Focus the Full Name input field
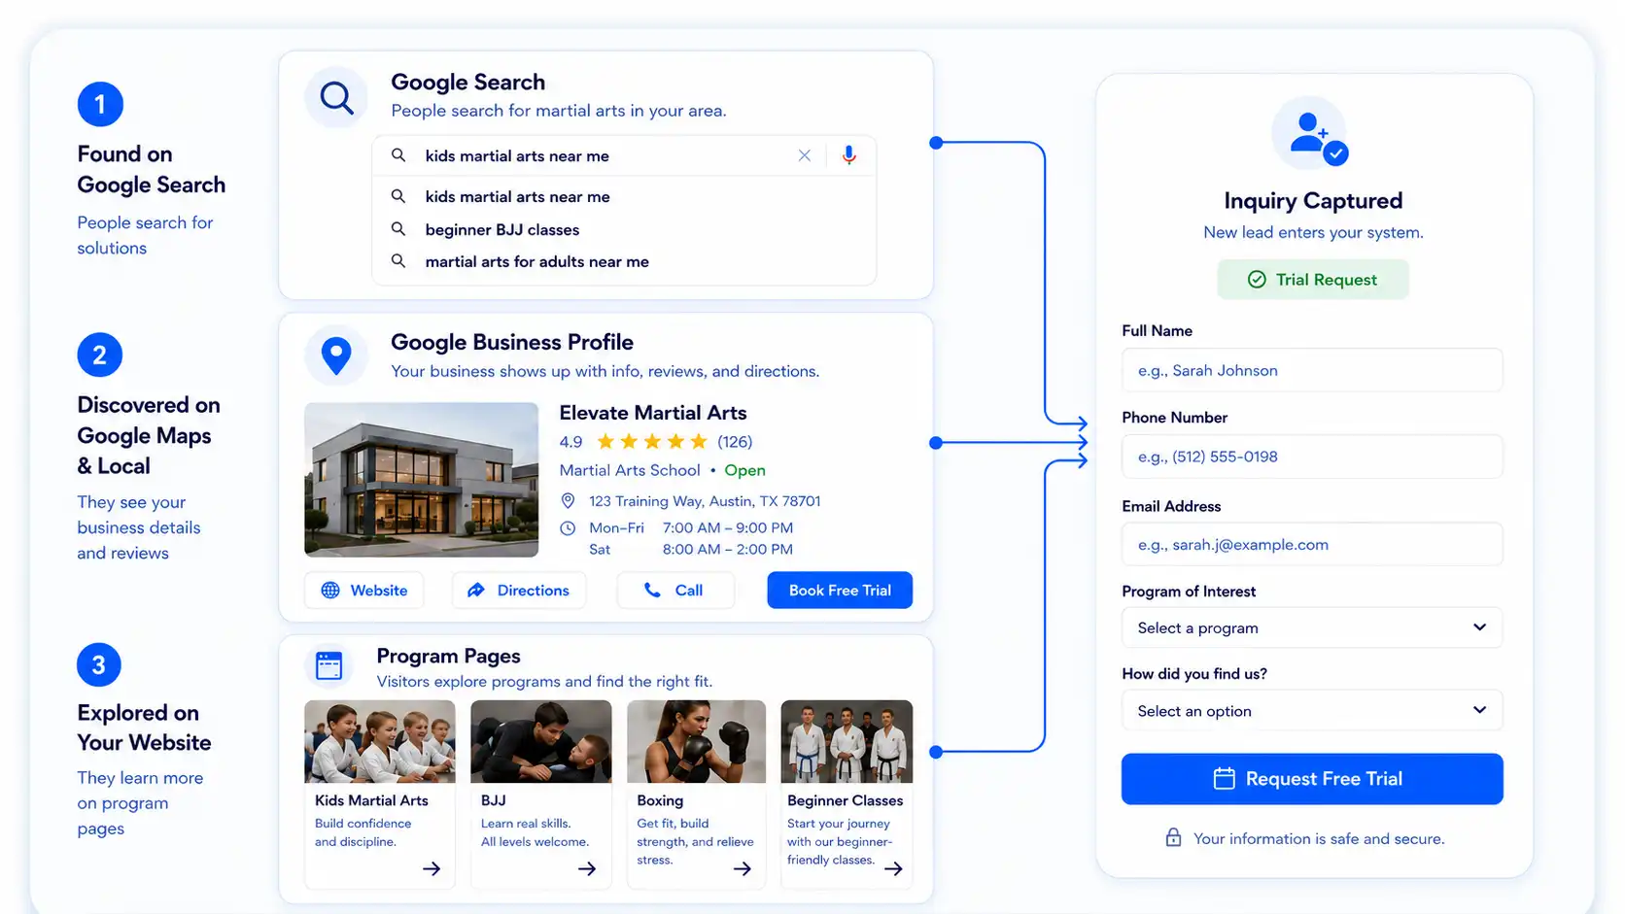The height and width of the screenshot is (914, 1625). [1312, 370]
